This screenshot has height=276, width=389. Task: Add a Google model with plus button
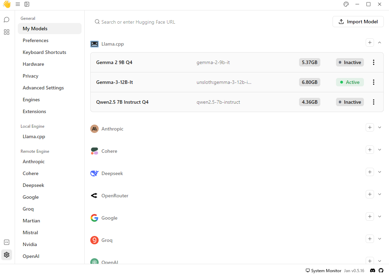(369, 216)
